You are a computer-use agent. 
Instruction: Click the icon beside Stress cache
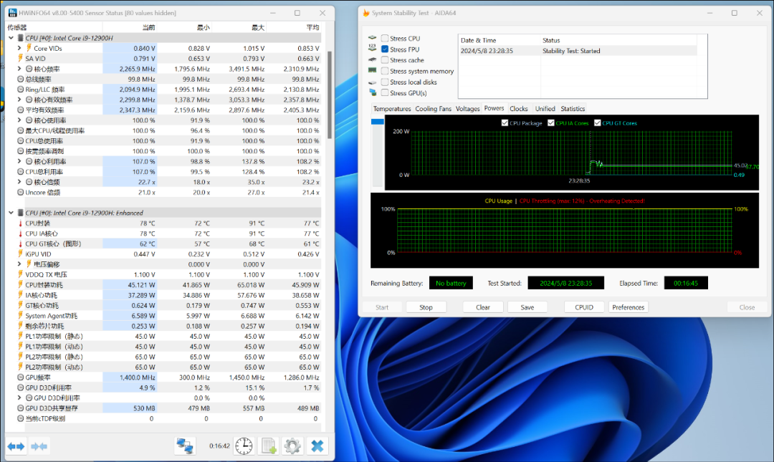point(372,59)
